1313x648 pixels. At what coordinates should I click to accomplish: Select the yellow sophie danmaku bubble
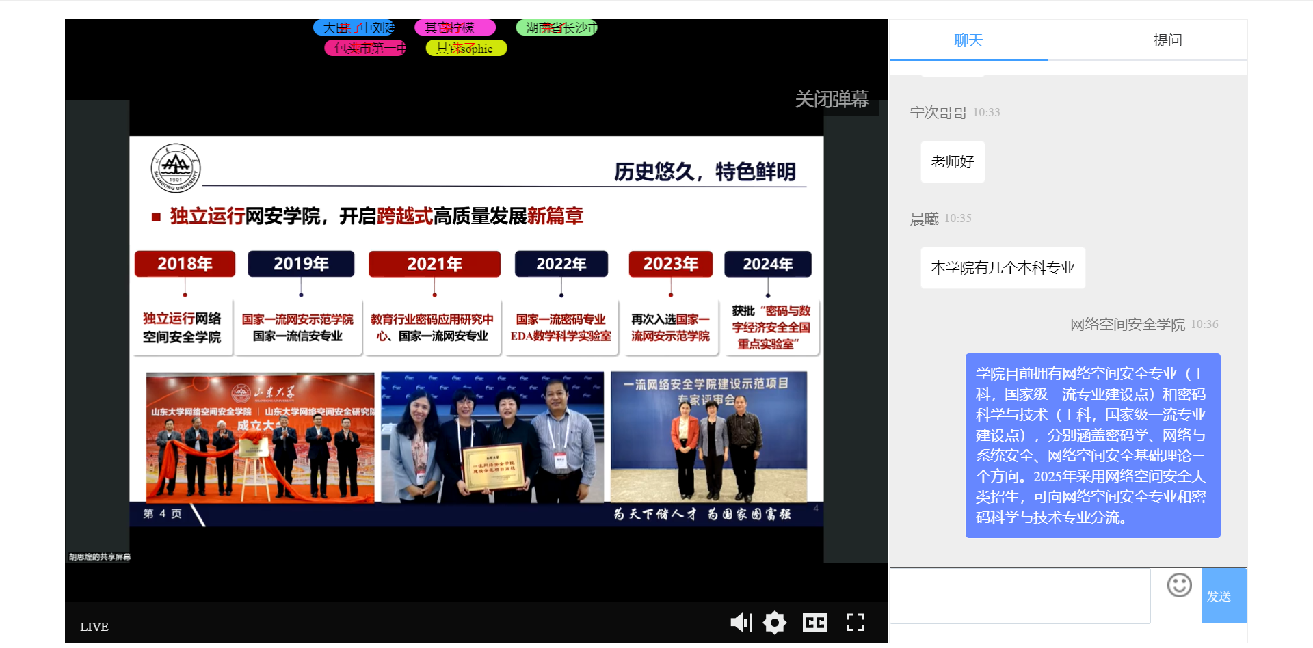coord(466,49)
